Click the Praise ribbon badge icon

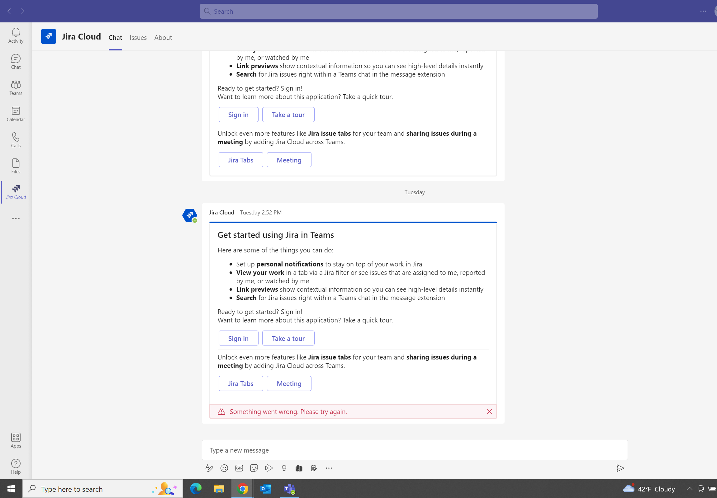pyautogui.click(x=284, y=468)
